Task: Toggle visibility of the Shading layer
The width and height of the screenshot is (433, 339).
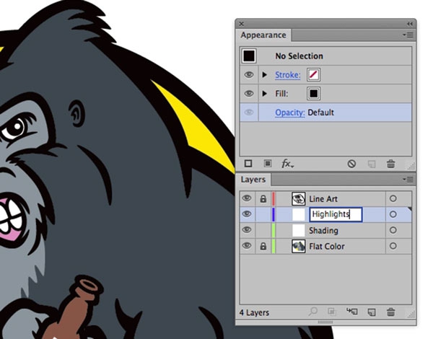Action: point(247,230)
